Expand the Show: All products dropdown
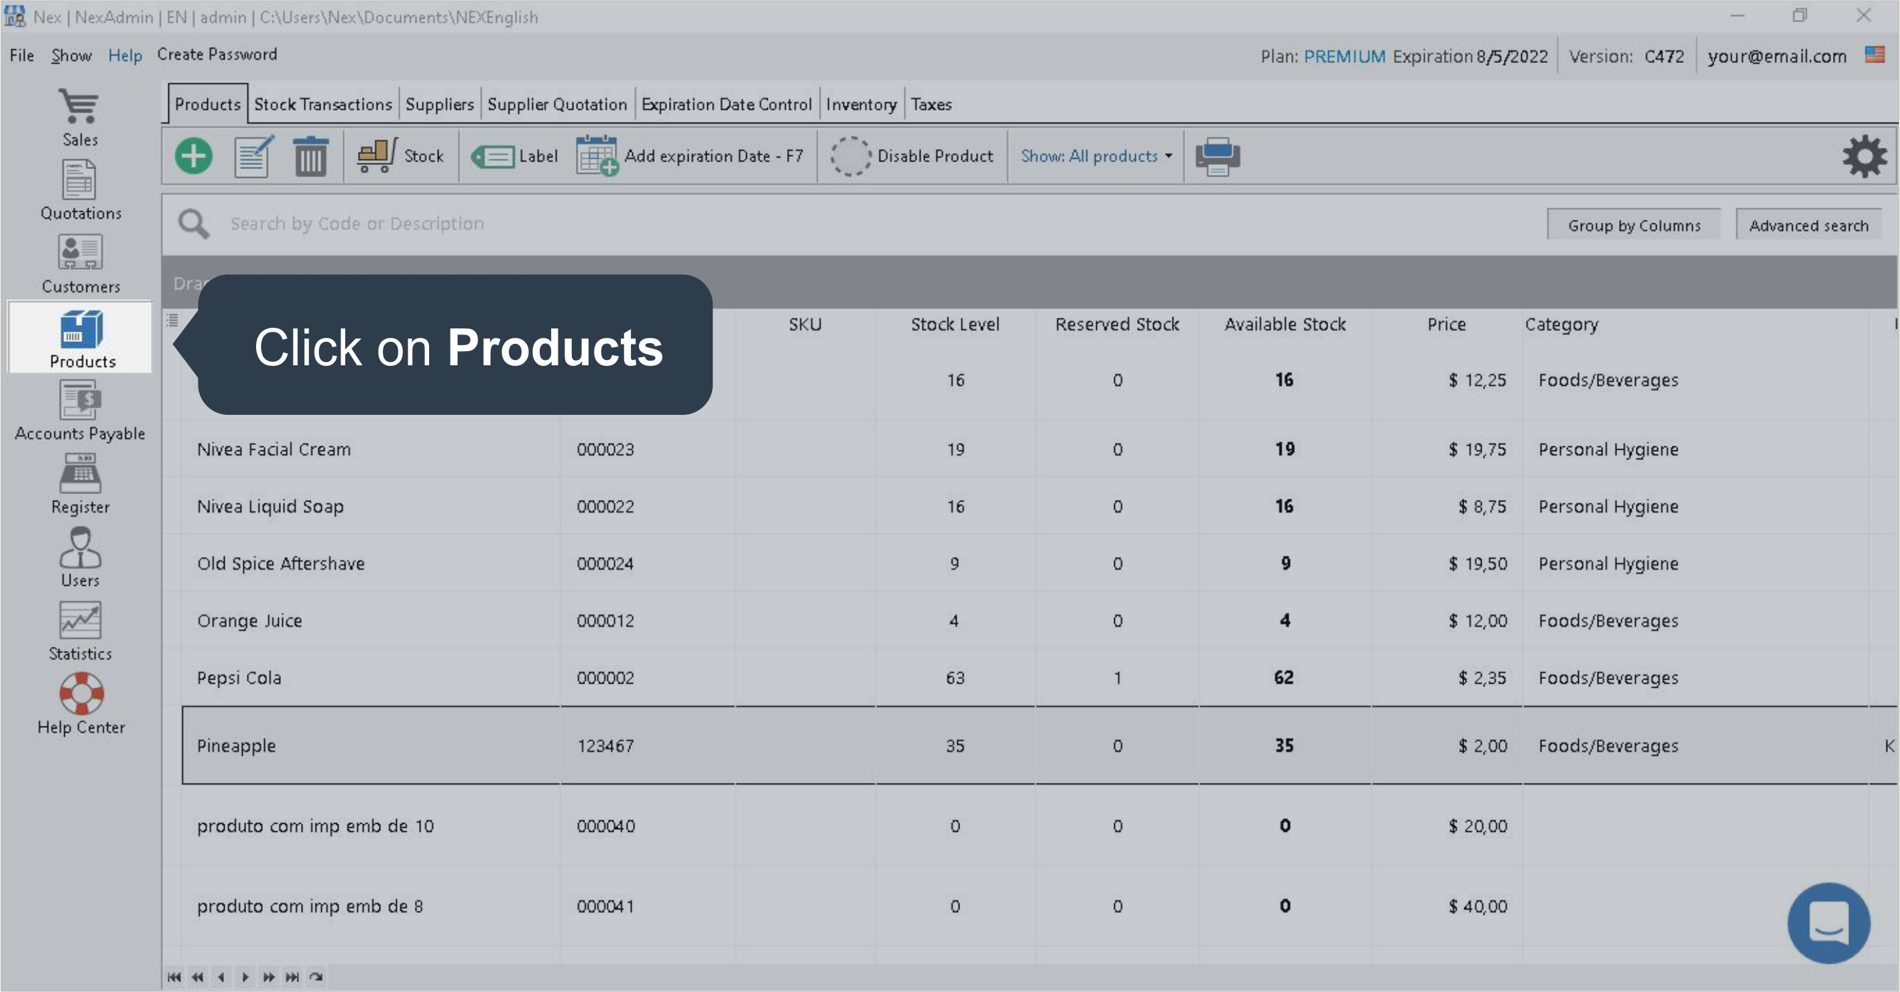The image size is (1900, 992). pos(1096,156)
